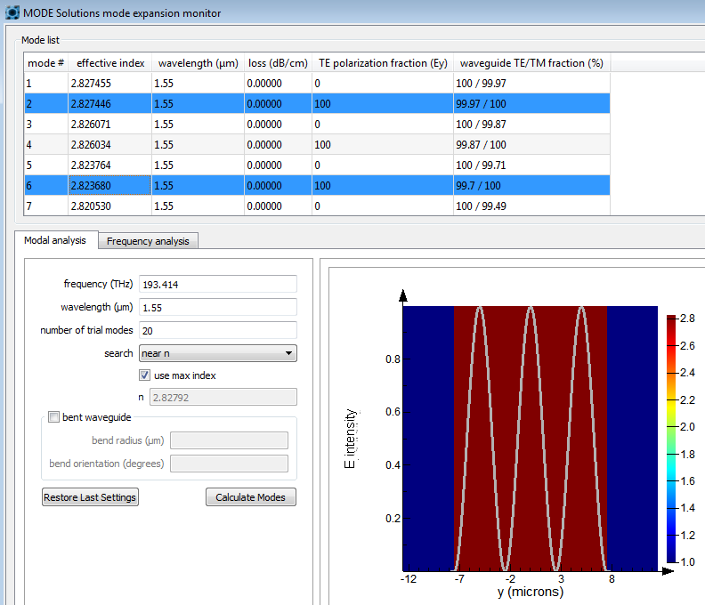Click the MODE Solutions app icon in title bar
Image resolution: width=705 pixels, height=605 pixels.
click(x=12, y=12)
